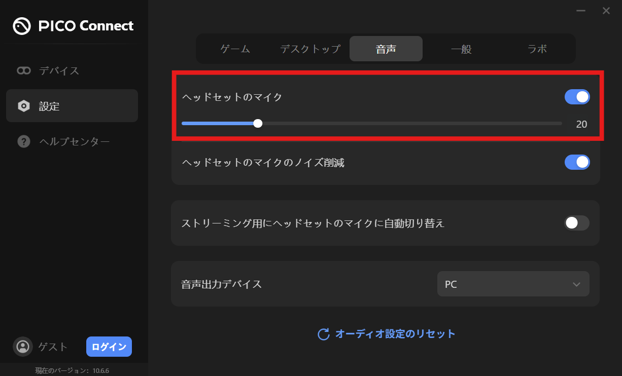
Task: Open the 音声出力デバイス PC dropdown
Action: click(x=512, y=284)
